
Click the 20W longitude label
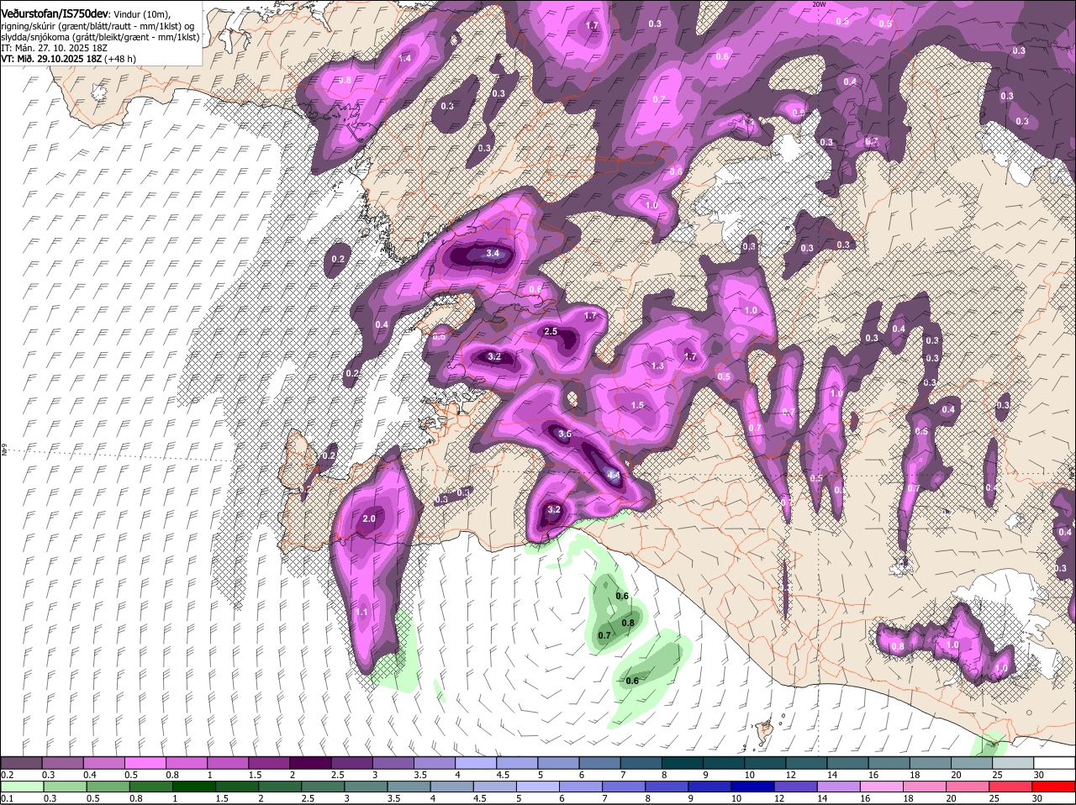(820, 3)
